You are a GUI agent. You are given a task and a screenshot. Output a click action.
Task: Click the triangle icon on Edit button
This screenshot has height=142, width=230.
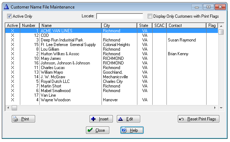[120, 119]
